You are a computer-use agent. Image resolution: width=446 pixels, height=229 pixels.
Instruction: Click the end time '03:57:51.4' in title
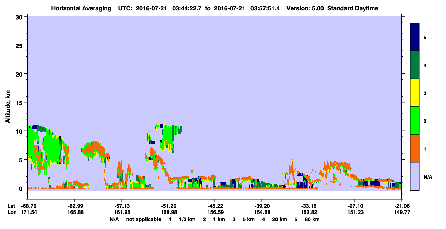(266, 8)
